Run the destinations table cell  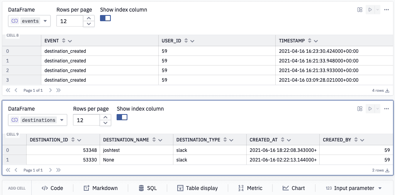[x=370, y=109]
